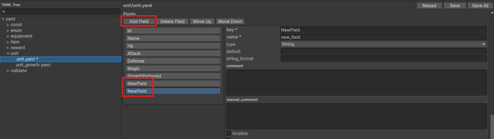The width and height of the screenshot is (494, 139).
Task: Select the unhighlighted NewField entry below GrowthPatternId
Action: click(x=173, y=84)
